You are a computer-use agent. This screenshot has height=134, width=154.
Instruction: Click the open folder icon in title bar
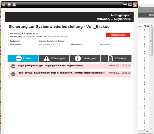(4, 5)
